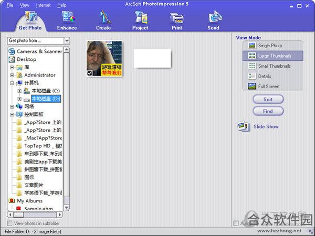Click the 库 library folder icon
Viewport: 315px width, 236px height.
pyautogui.click(x=19, y=67)
